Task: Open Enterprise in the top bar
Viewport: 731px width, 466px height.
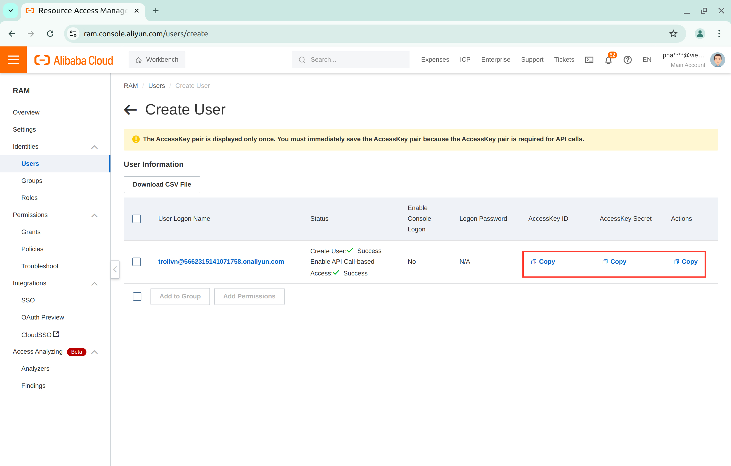Action: (496, 60)
